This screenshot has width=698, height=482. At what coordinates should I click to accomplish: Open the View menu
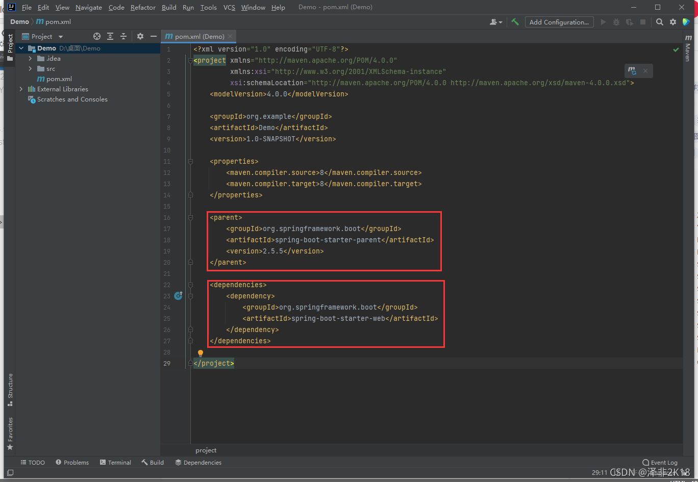tap(62, 7)
